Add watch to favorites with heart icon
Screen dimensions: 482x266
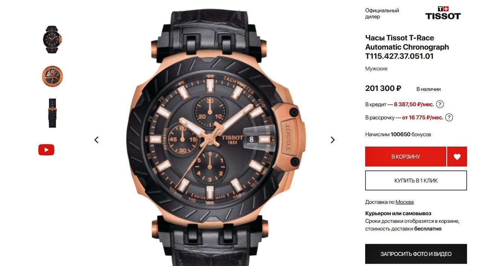[x=457, y=157]
